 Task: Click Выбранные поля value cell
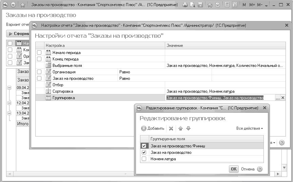(225, 66)
